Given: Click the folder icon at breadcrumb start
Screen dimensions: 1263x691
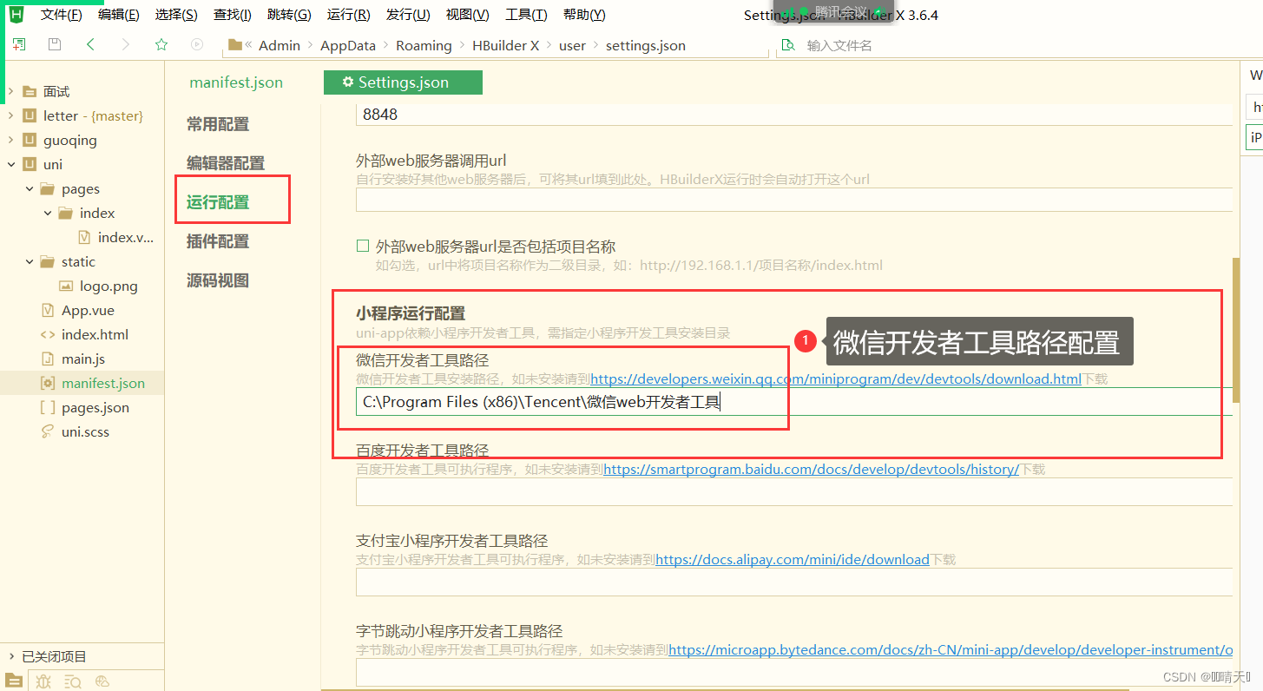Looking at the screenshot, I should (234, 45).
